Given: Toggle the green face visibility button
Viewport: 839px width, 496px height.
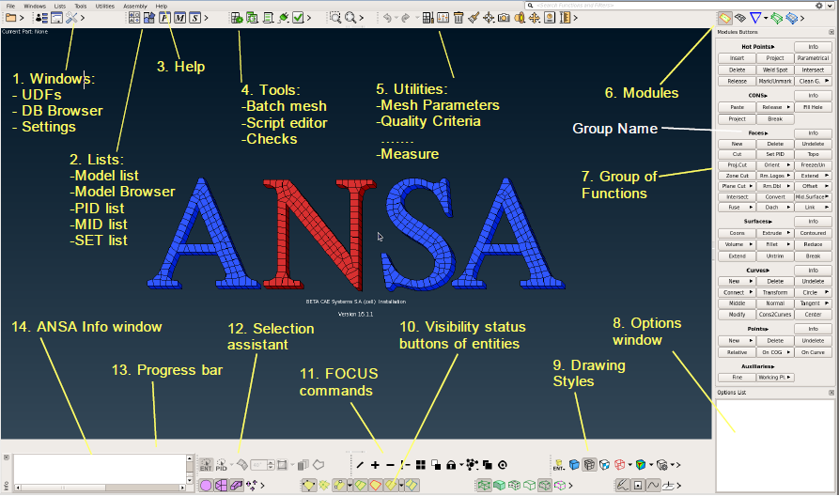Looking at the screenshot, I should pyautogui.click(x=360, y=486).
